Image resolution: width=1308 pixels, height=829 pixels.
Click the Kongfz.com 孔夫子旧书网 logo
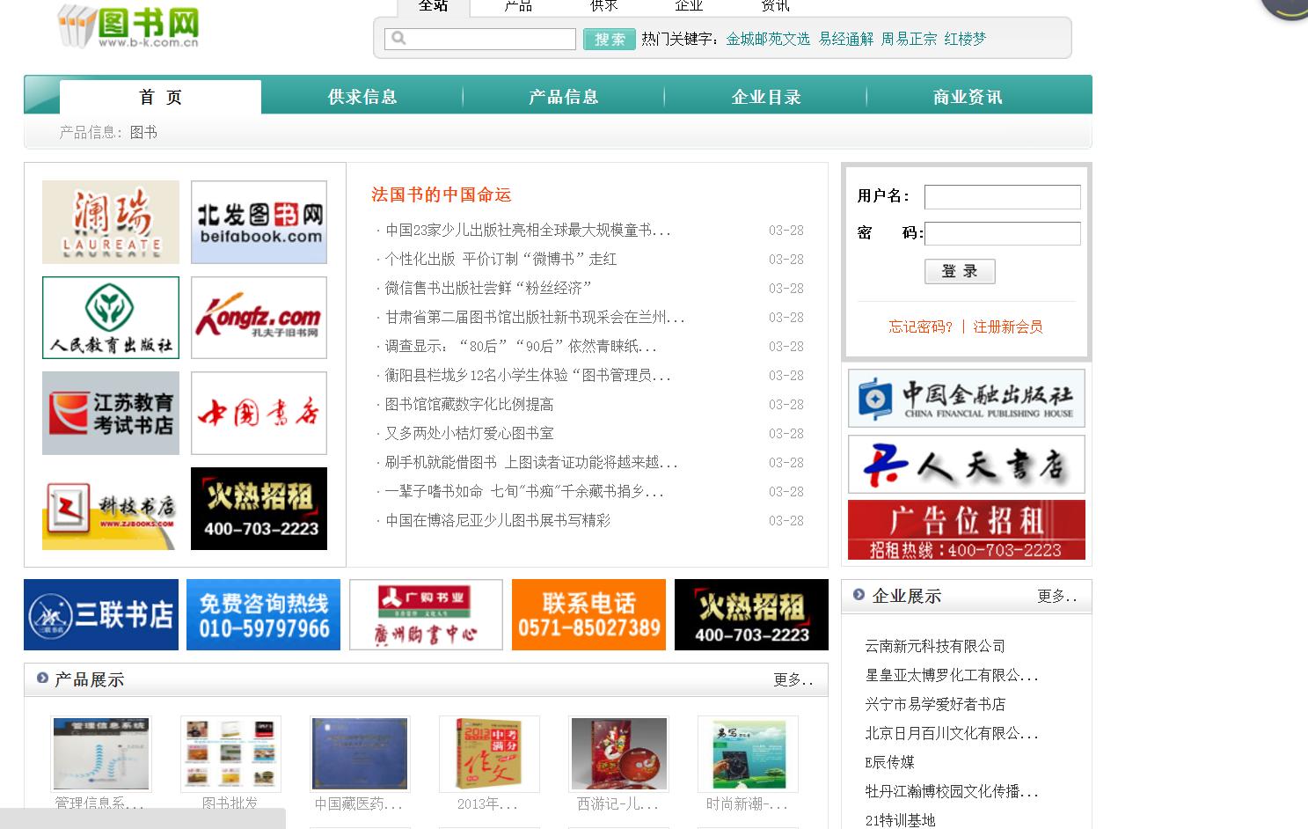click(258, 317)
